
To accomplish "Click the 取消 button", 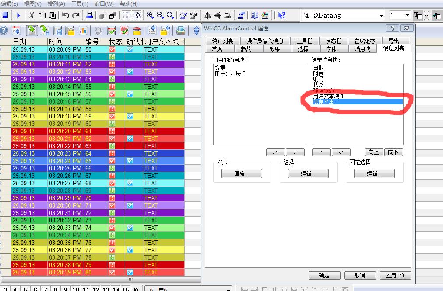I will point(360,275).
